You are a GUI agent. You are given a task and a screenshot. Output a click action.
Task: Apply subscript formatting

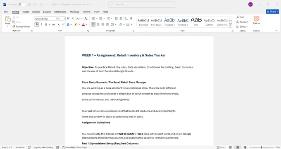pos(58,24)
